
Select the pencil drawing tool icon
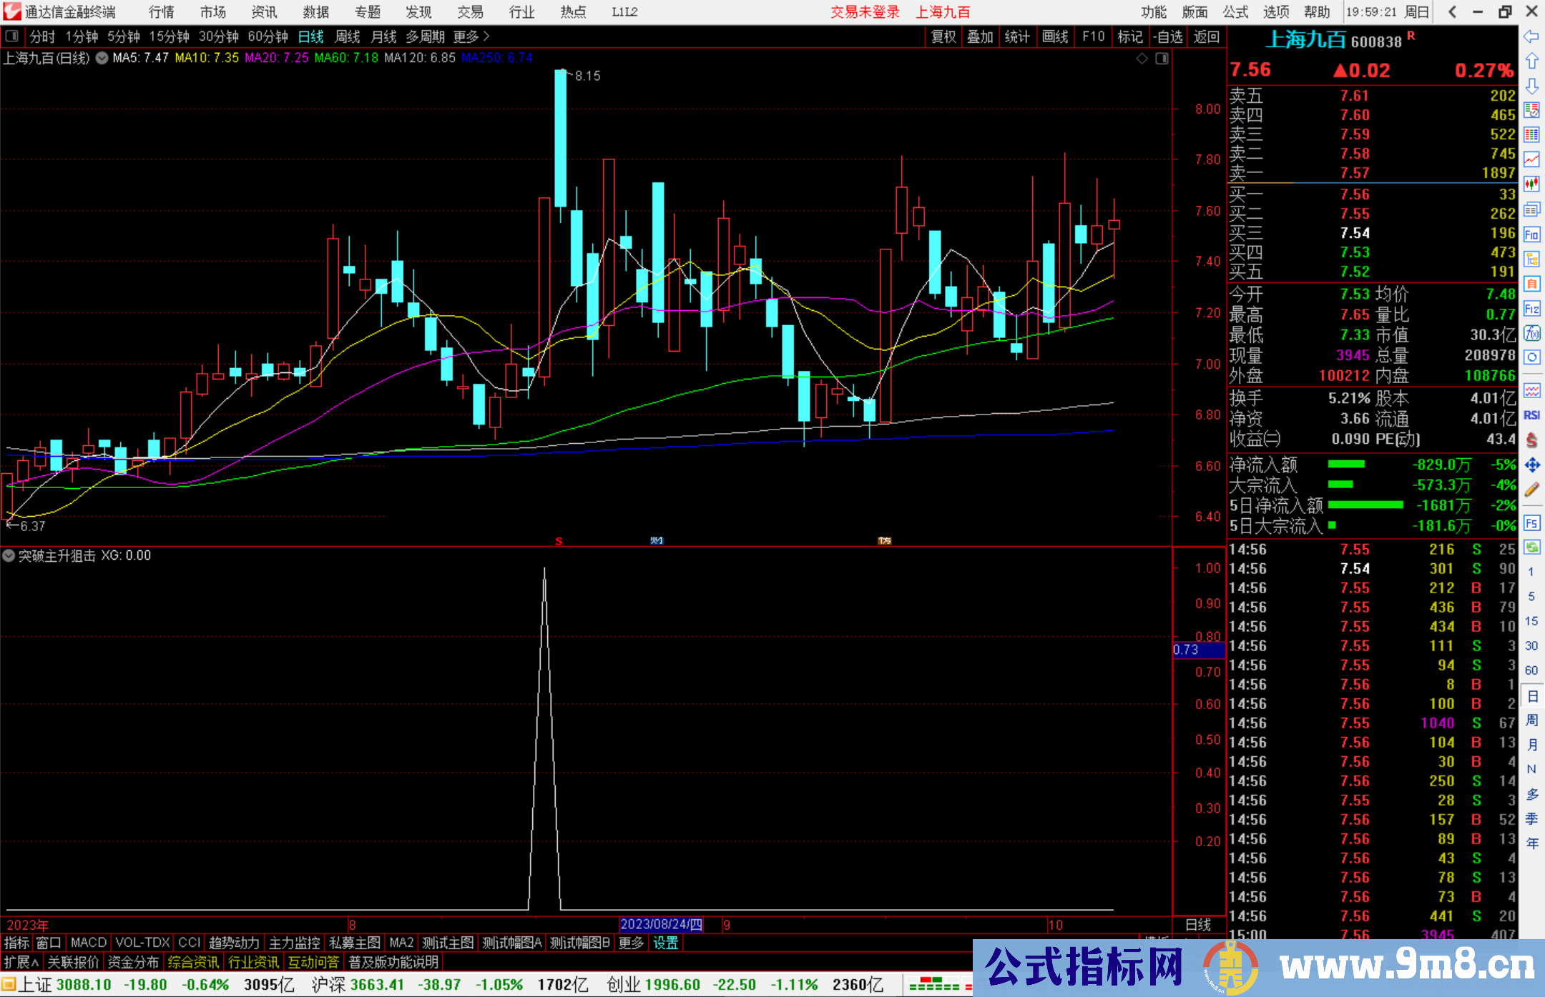1531,490
